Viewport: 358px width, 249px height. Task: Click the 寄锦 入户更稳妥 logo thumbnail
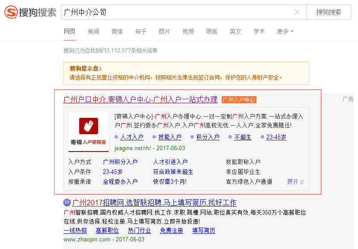[88, 132]
